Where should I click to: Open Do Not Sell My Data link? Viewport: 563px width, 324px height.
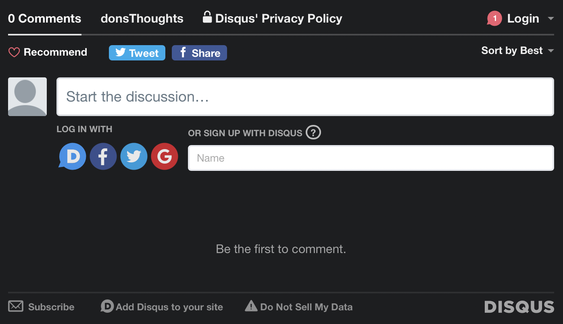click(299, 307)
